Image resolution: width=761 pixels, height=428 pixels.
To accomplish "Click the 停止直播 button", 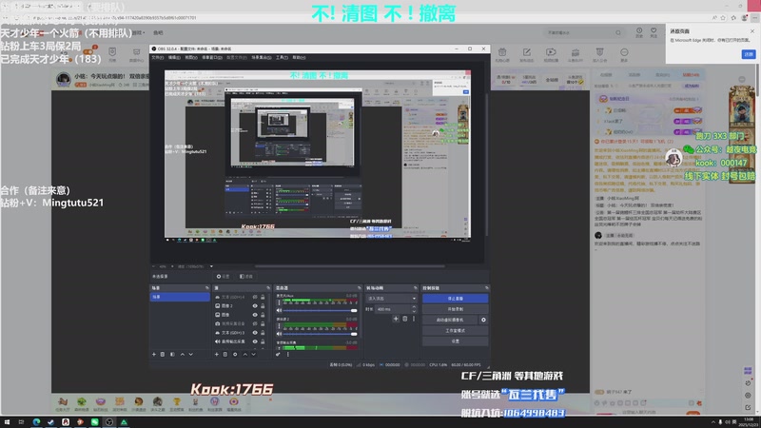I will click(456, 299).
